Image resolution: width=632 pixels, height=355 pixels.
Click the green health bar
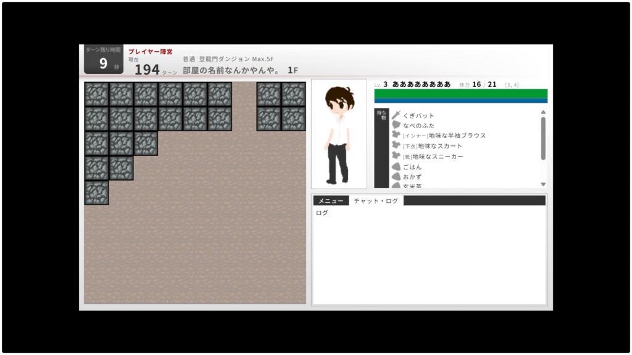[460, 94]
